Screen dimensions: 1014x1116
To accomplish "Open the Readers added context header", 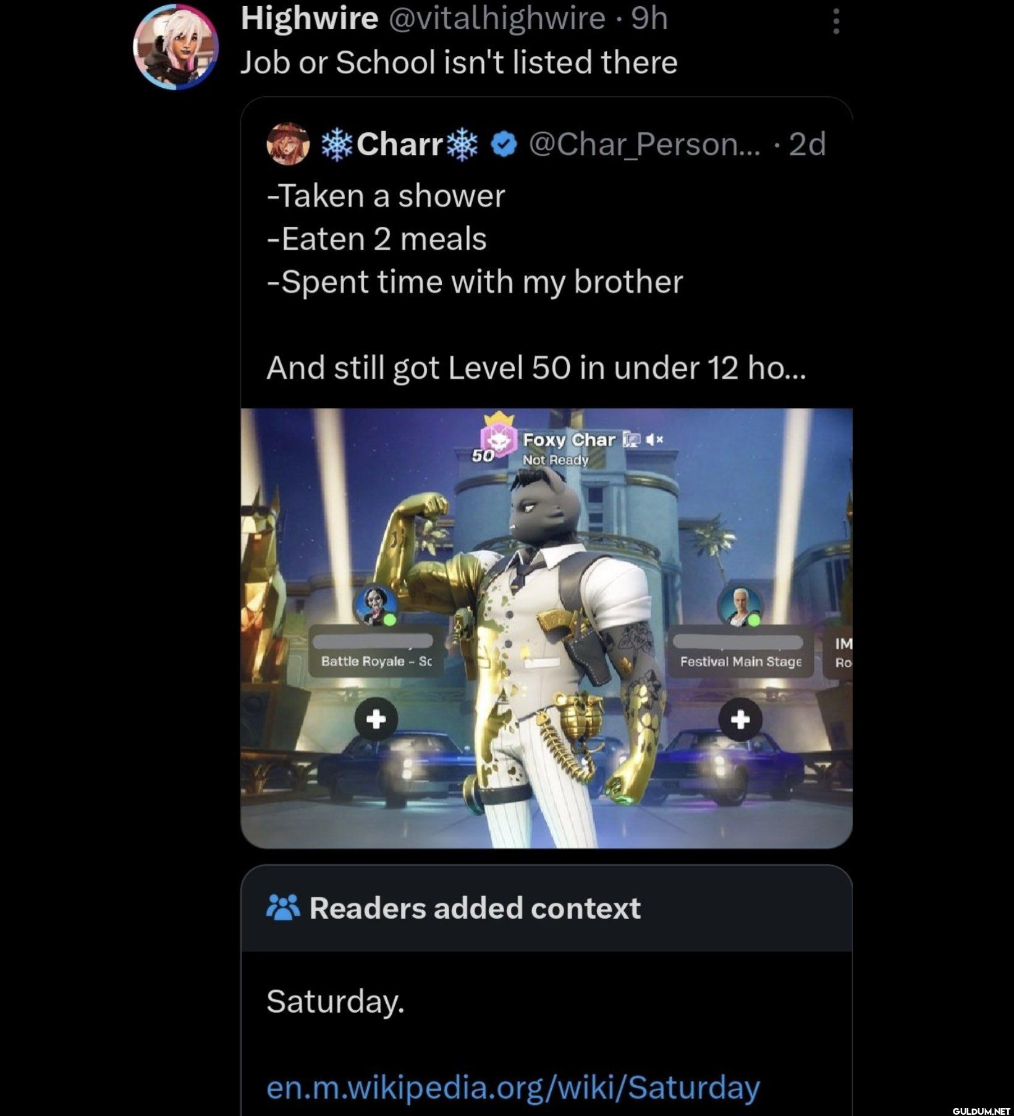I will (546, 908).
